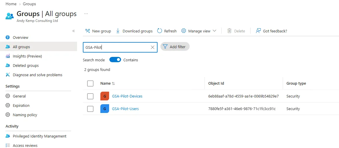Expand the Manage view dropdown arrow
The width and height of the screenshot is (339, 148).
tap(214, 31)
